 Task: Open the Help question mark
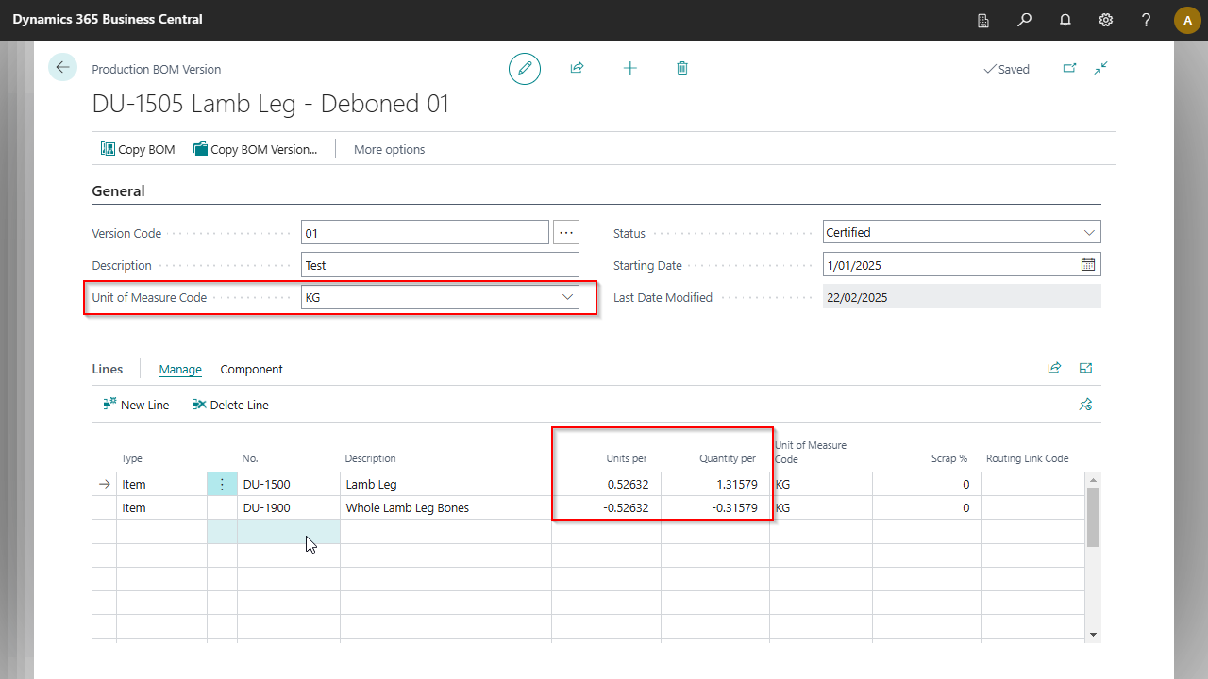coord(1146,20)
